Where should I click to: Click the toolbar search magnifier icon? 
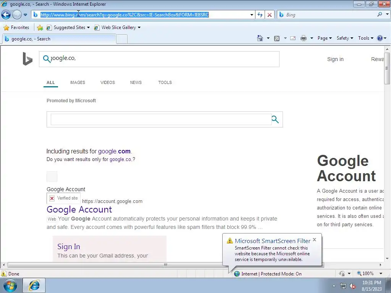(x=380, y=14)
